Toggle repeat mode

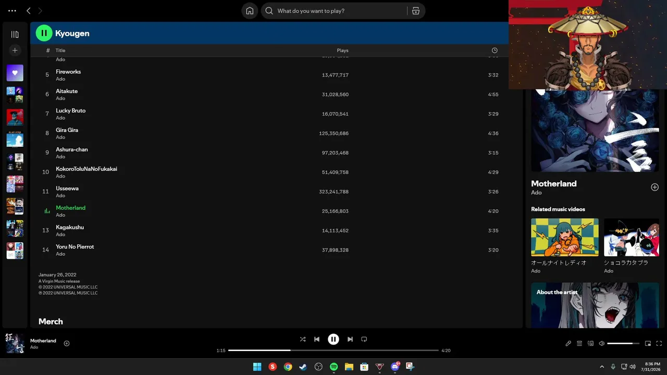(364, 339)
